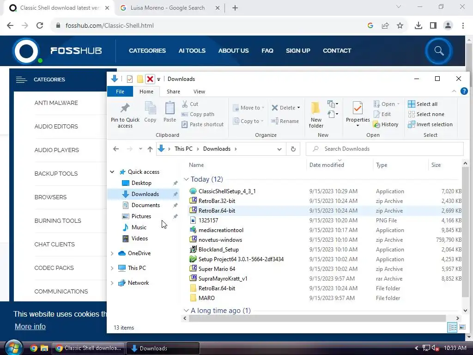Image resolution: width=473 pixels, height=355 pixels.
Task: Click Paste shortcut in the ribbon
Action: [x=202, y=124]
